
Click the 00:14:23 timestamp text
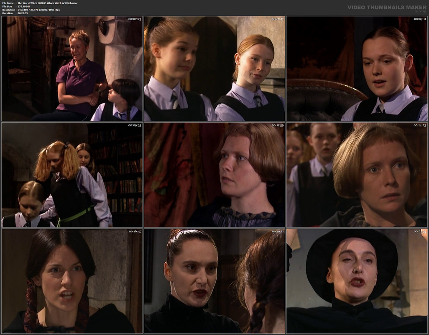[420, 125]
